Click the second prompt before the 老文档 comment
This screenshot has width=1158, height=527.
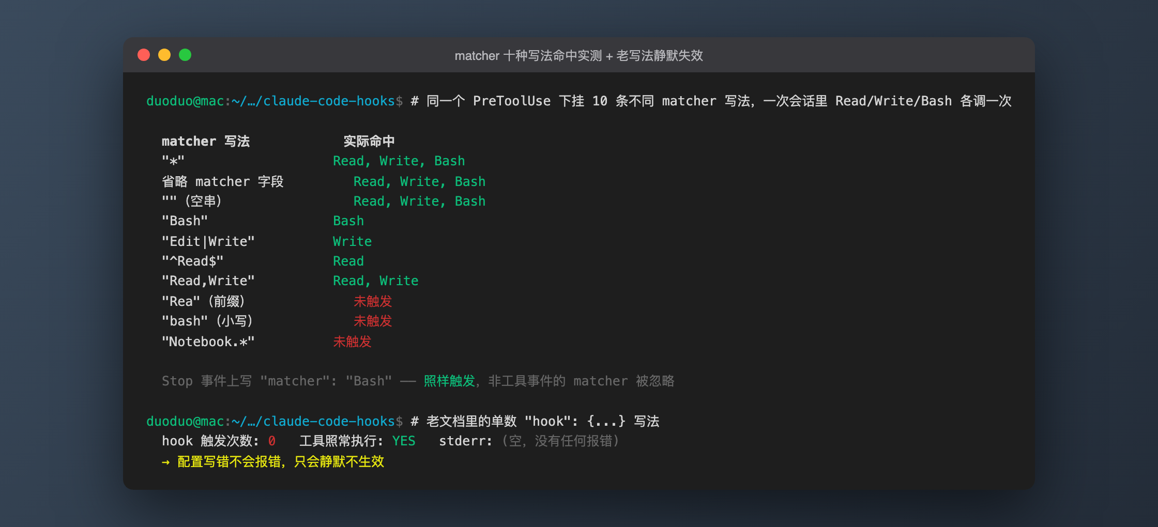[x=275, y=421]
